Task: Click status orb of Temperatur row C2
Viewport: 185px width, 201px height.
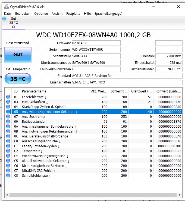Action: click(8, 151)
